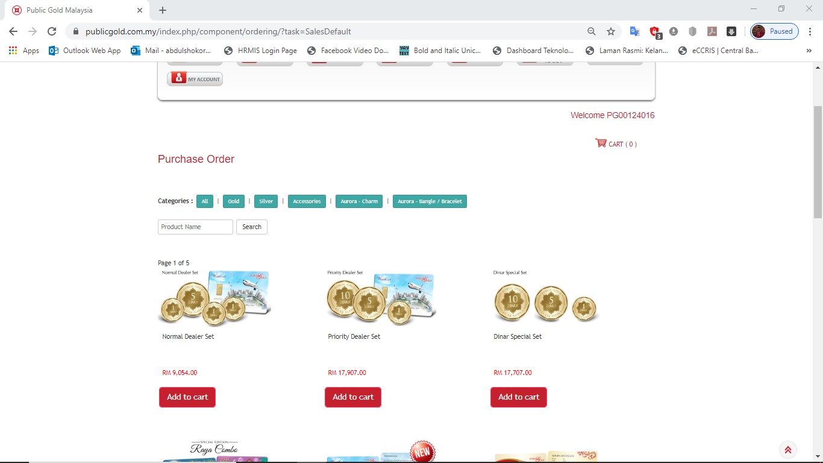
Task: Open the Normal Dealer Set product image
Action: [214, 297]
